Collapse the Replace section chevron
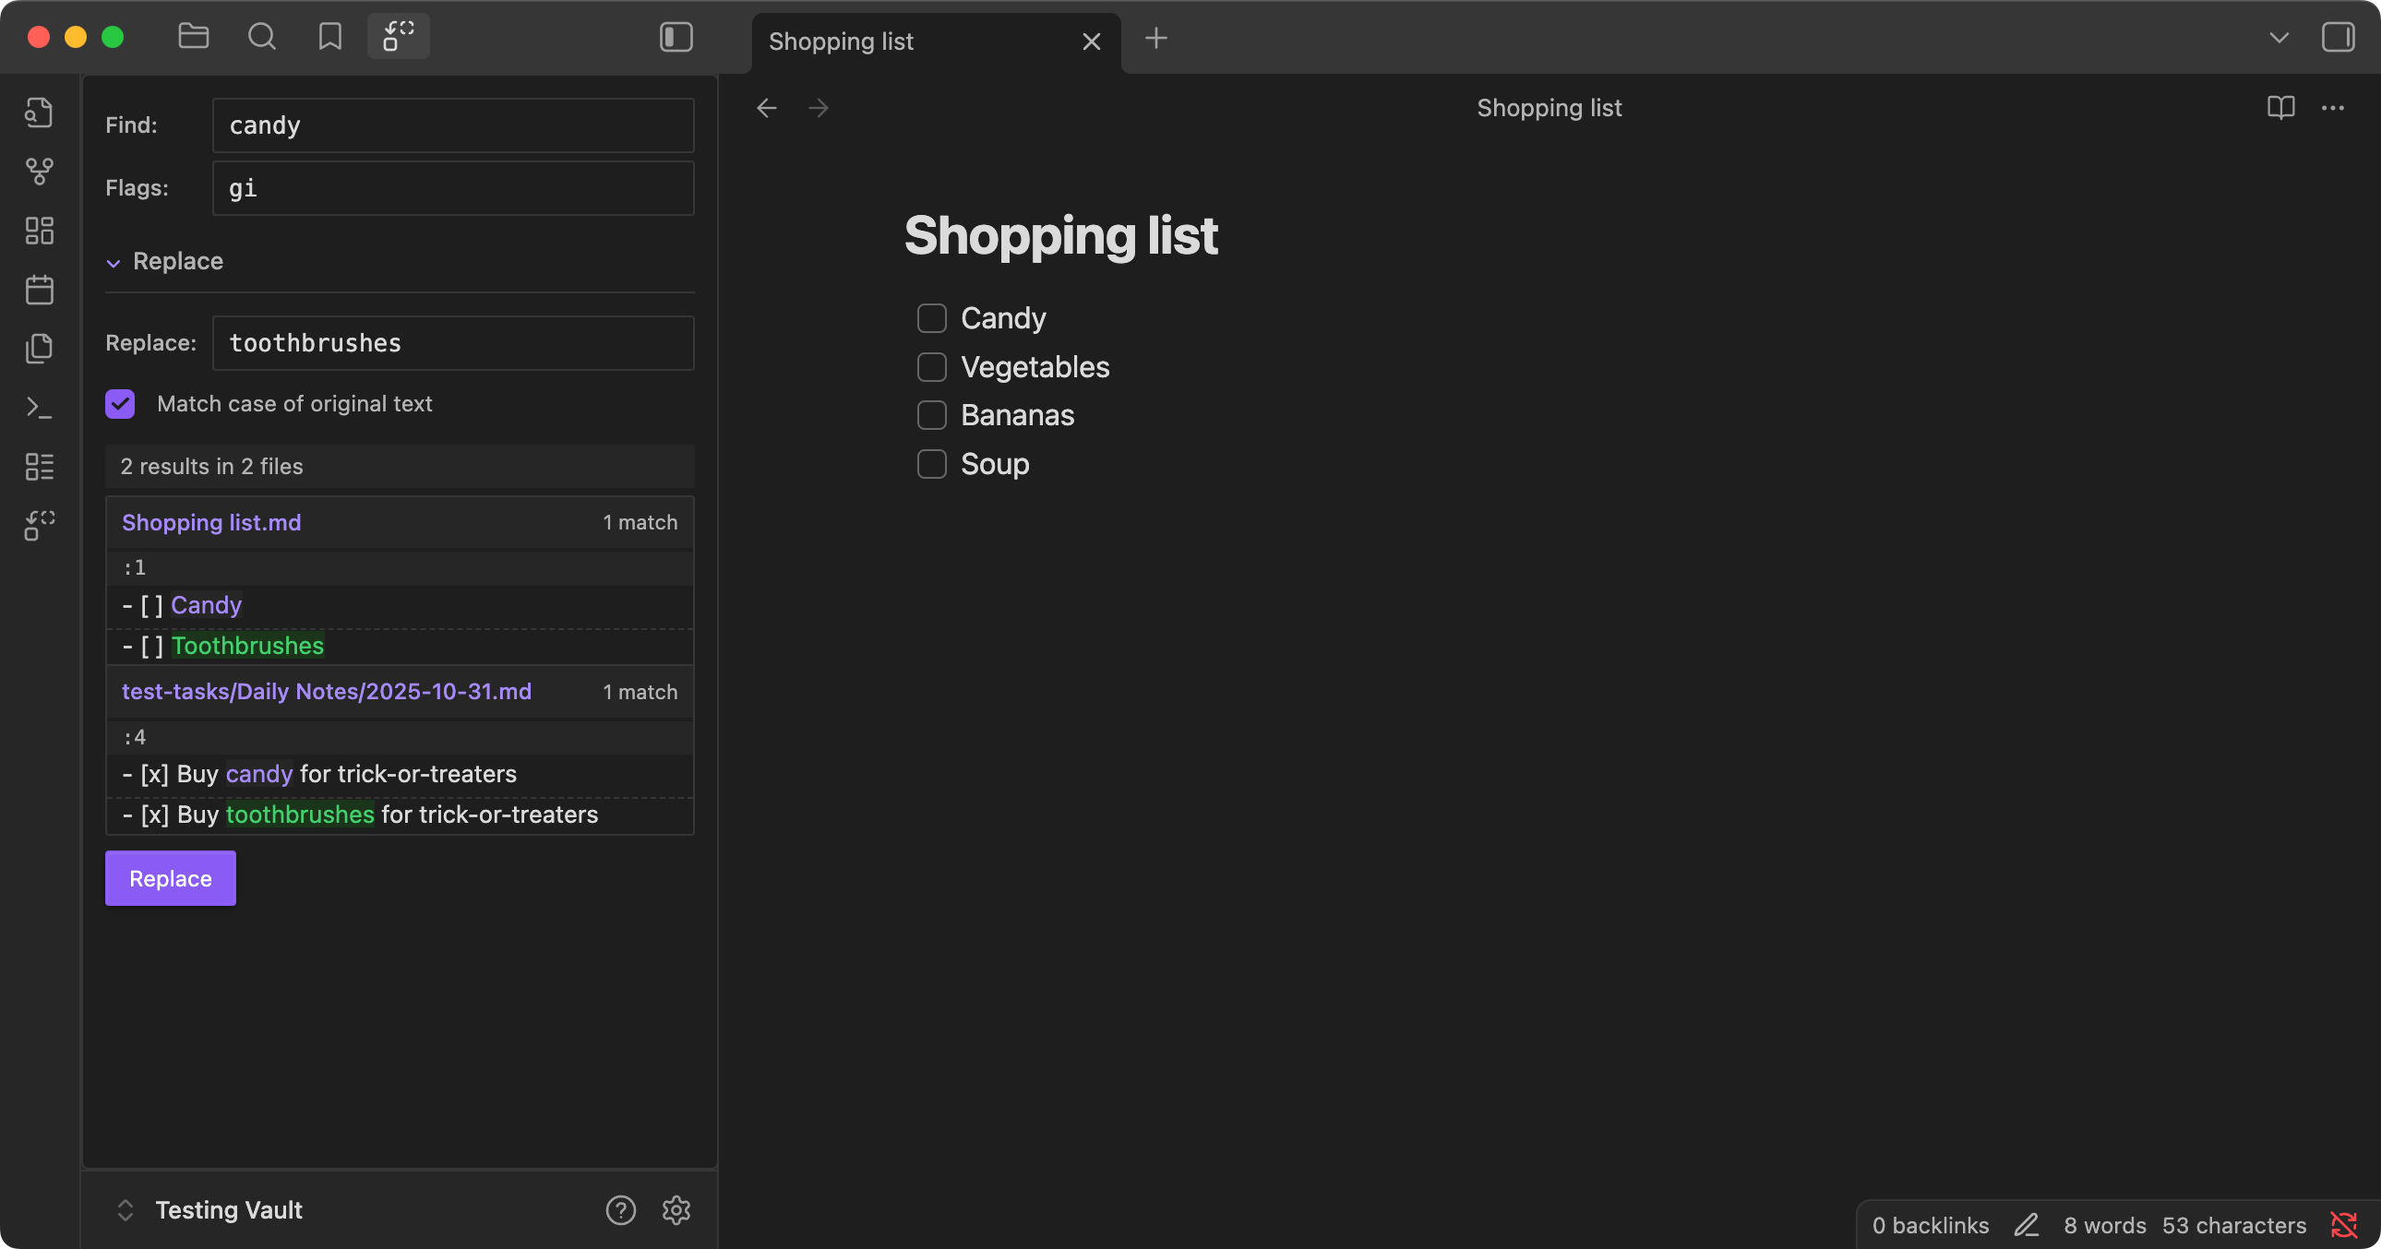 (x=113, y=262)
